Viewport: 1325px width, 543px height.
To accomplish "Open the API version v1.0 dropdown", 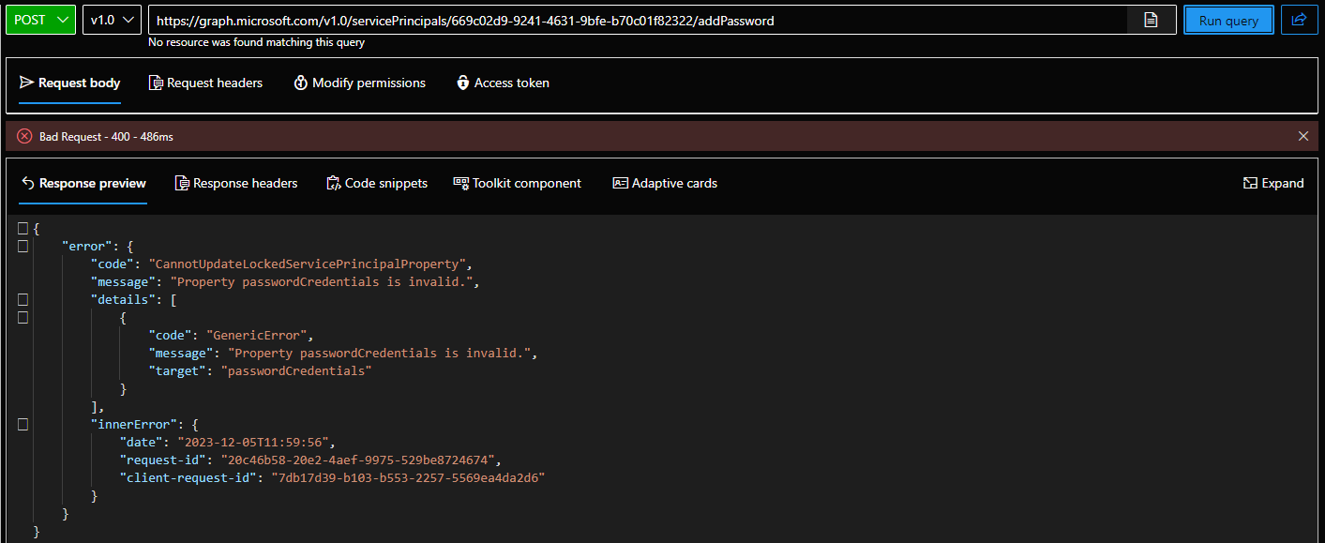I will click(x=112, y=20).
